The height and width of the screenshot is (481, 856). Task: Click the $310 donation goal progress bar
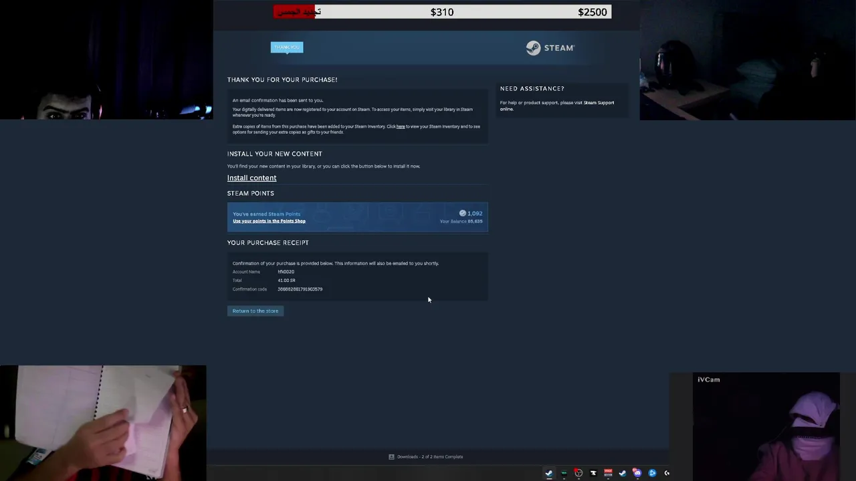442,12
